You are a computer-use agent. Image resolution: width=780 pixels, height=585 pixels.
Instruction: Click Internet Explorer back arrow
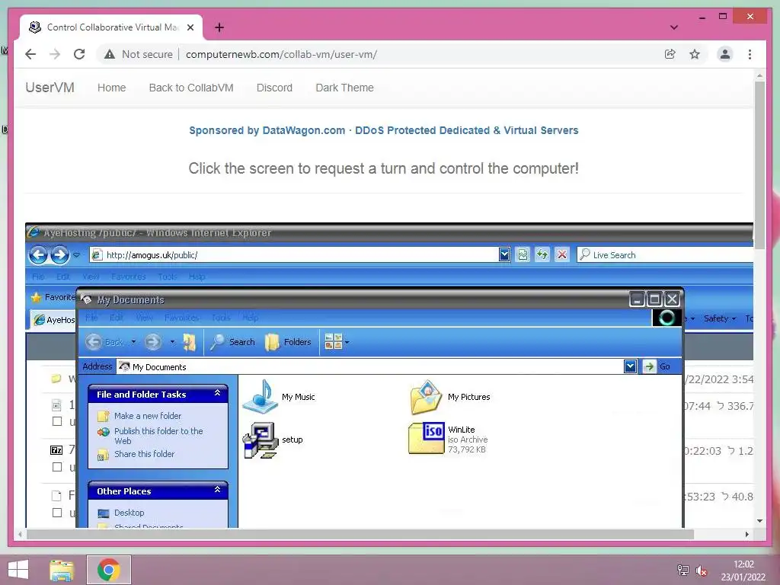[38, 255]
